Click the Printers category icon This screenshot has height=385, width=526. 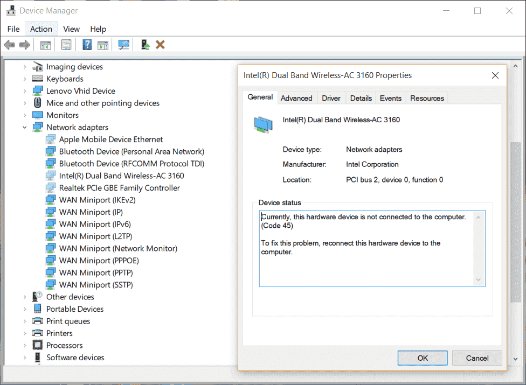[38, 333]
